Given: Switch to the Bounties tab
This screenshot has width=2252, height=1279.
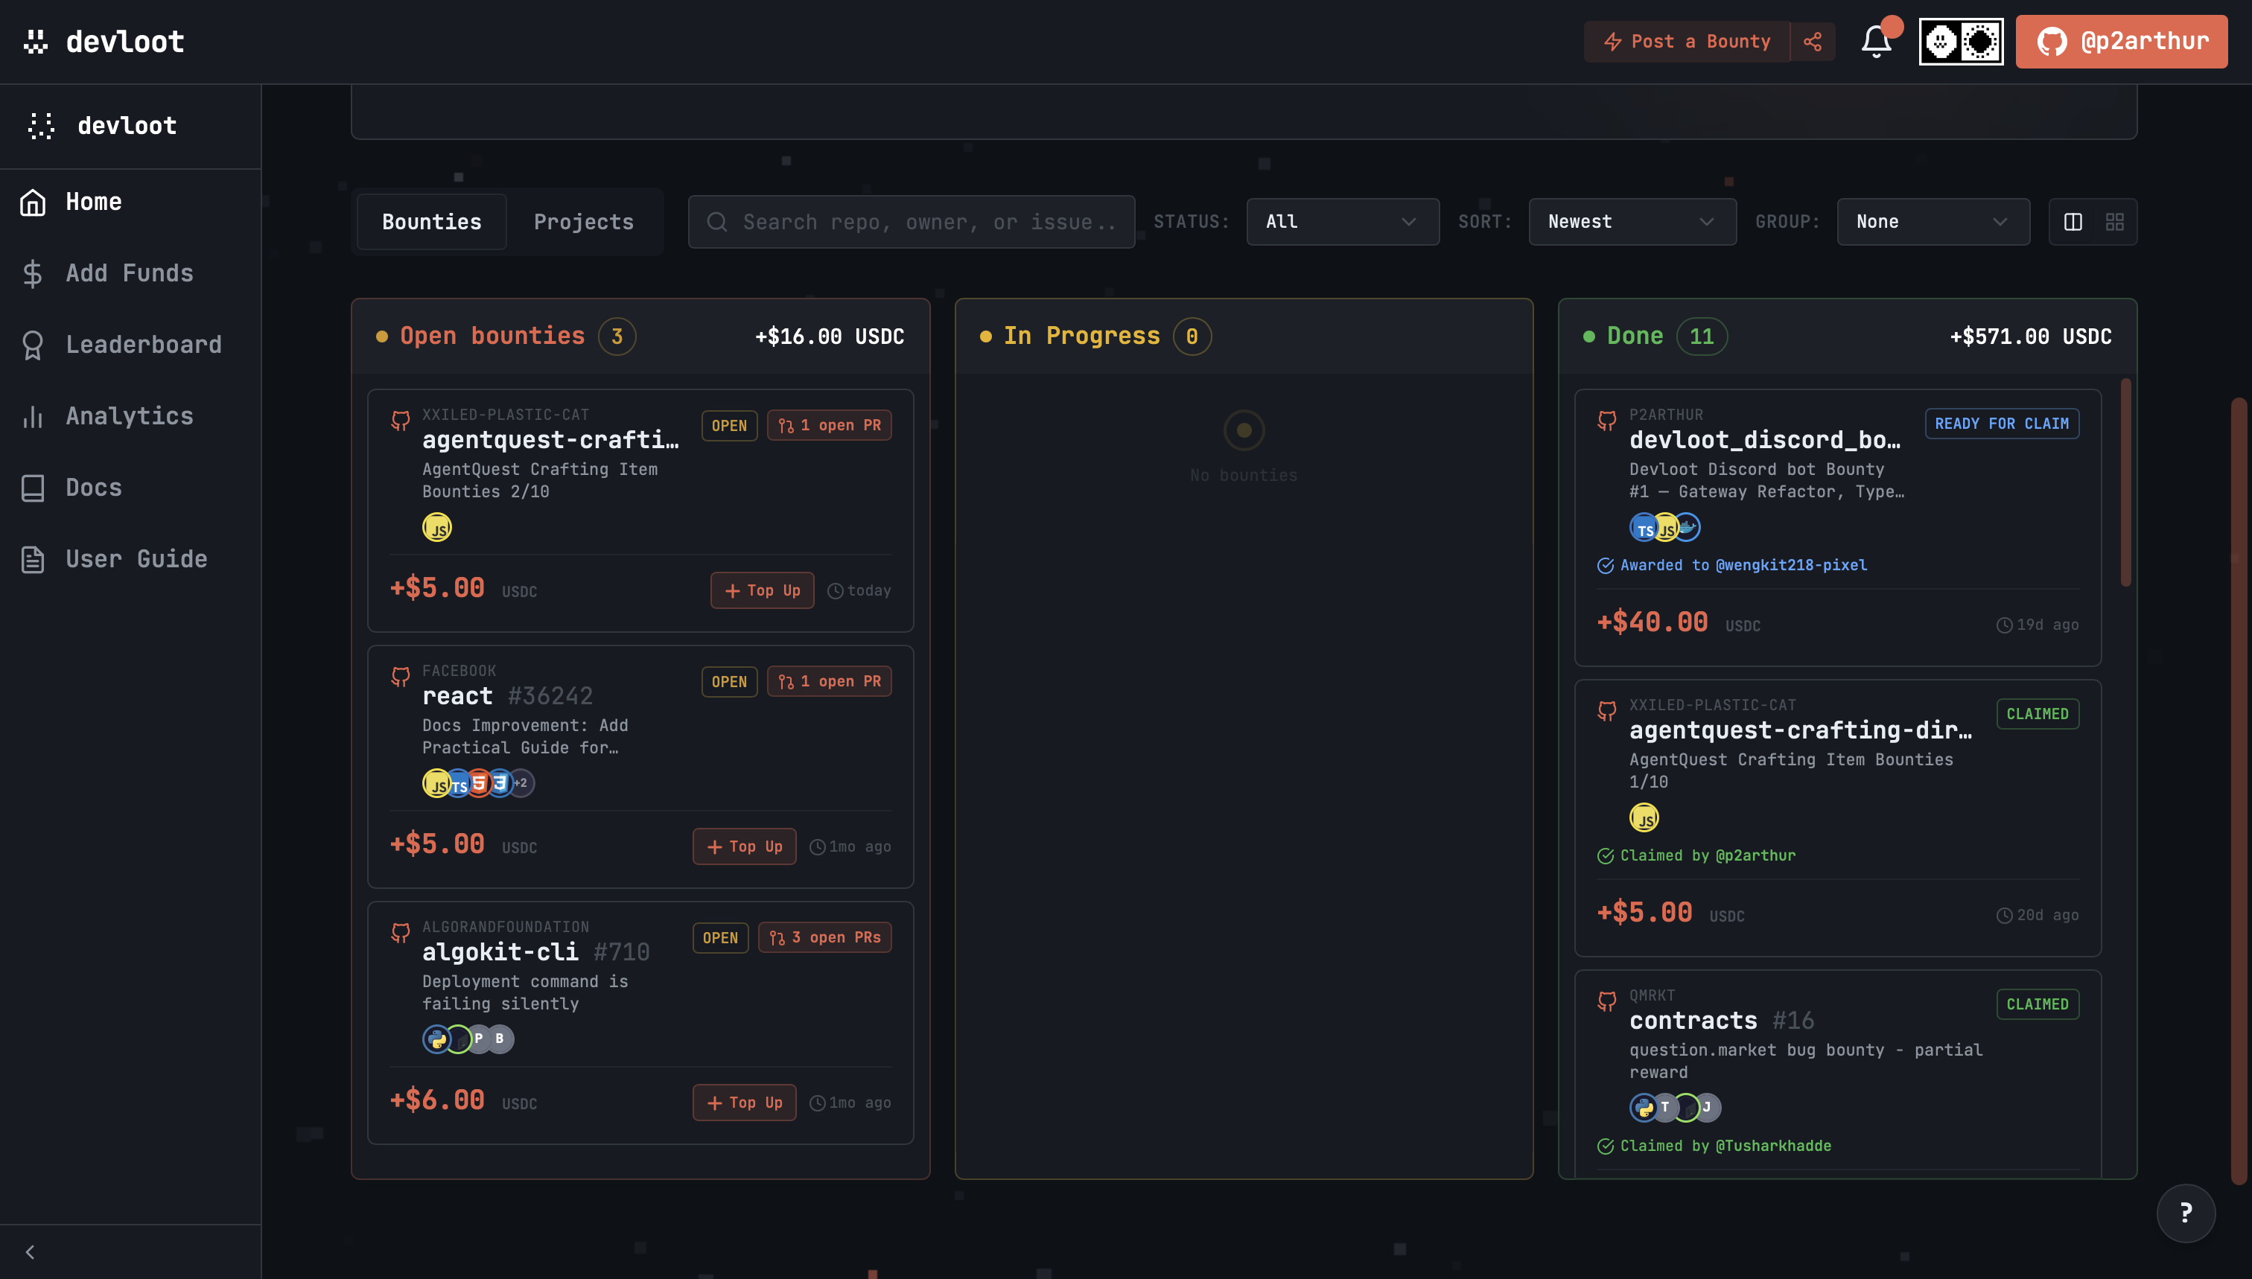Looking at the screenshot, I should click(431, 223).
